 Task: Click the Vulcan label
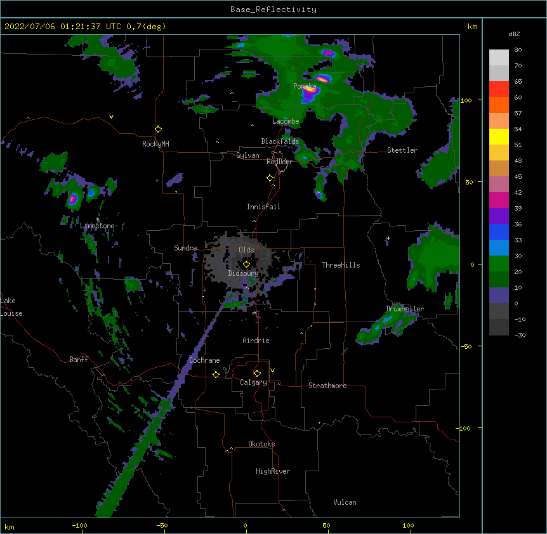coord(345,502)
